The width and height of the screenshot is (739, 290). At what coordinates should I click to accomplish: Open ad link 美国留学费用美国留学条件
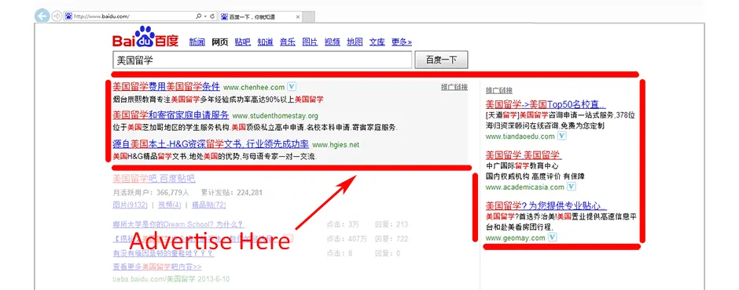[167, 86]
